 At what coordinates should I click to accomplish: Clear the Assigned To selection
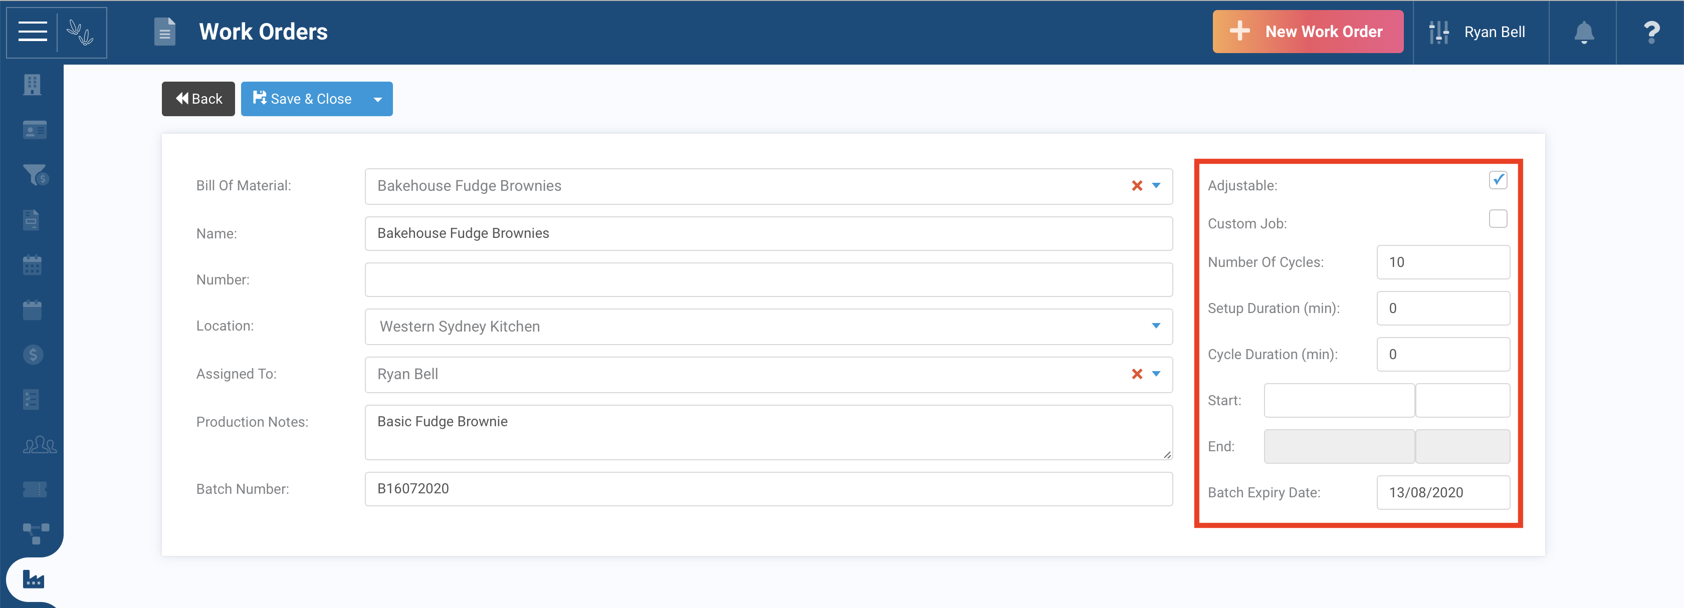coord(1137,374)
